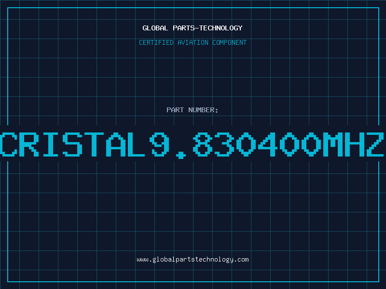386x289 pixels.
Task: Select the CERTIFIED AVIATION COMPONENT subtitle
Action: pyautogui.click(x=193, y=42)
